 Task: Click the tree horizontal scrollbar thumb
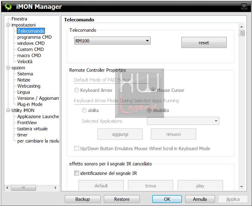(24, 187)
